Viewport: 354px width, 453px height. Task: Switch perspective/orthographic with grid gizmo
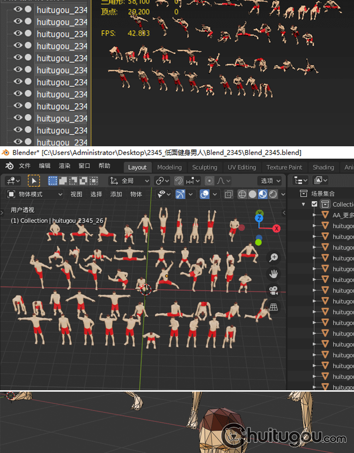click(x=273, y=307)
